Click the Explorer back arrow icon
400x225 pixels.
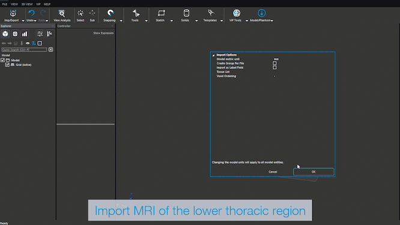coord(4,43)
